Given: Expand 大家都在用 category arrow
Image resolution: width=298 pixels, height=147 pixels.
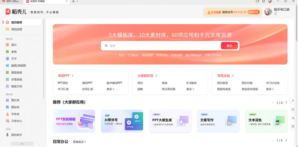Looking at the screenshot, I should pyautogui.click(x=156, y=76).
